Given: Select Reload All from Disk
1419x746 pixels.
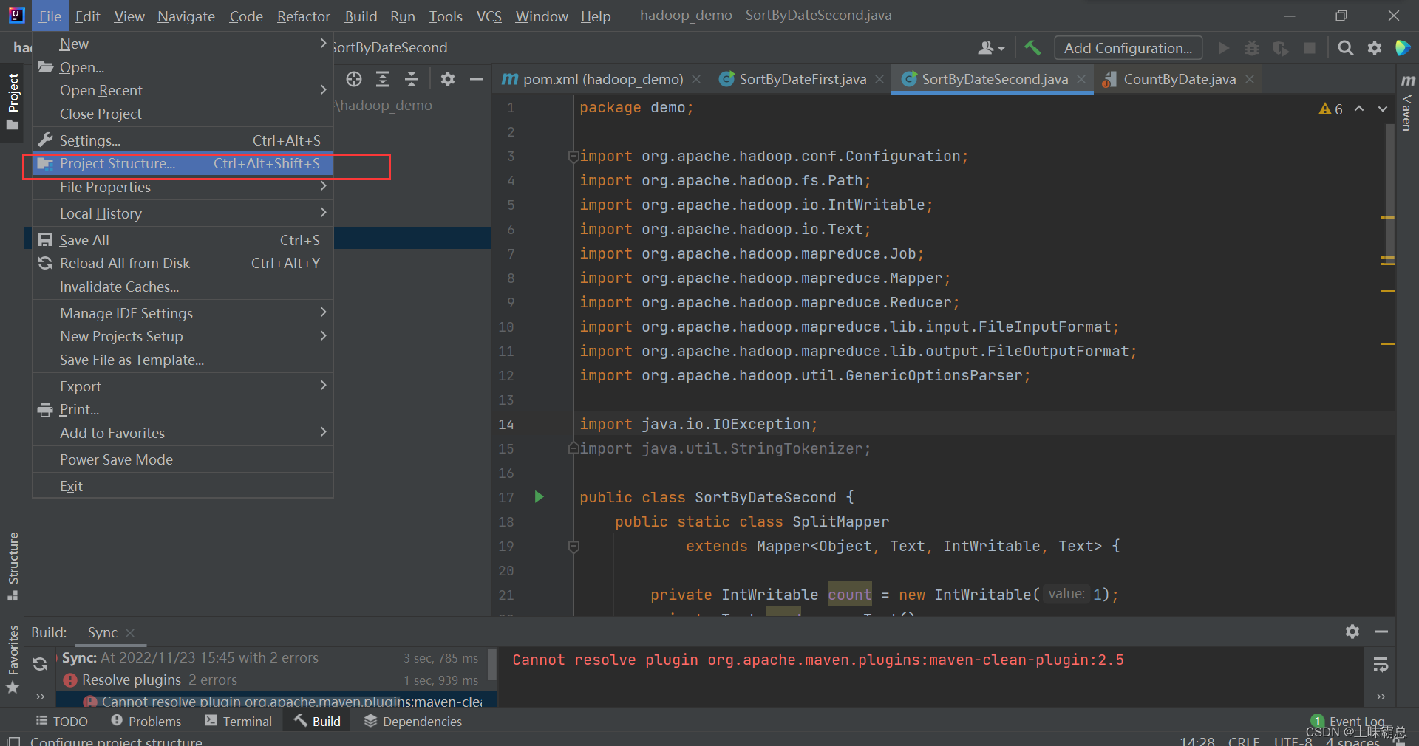Looking at the screenshot, I should [x=183, y=263].
